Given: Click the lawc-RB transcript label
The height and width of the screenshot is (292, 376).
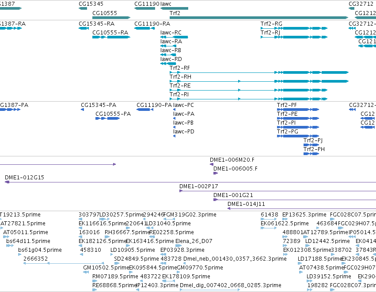Looking at the screenshot, I should click(x=171, y=50).
